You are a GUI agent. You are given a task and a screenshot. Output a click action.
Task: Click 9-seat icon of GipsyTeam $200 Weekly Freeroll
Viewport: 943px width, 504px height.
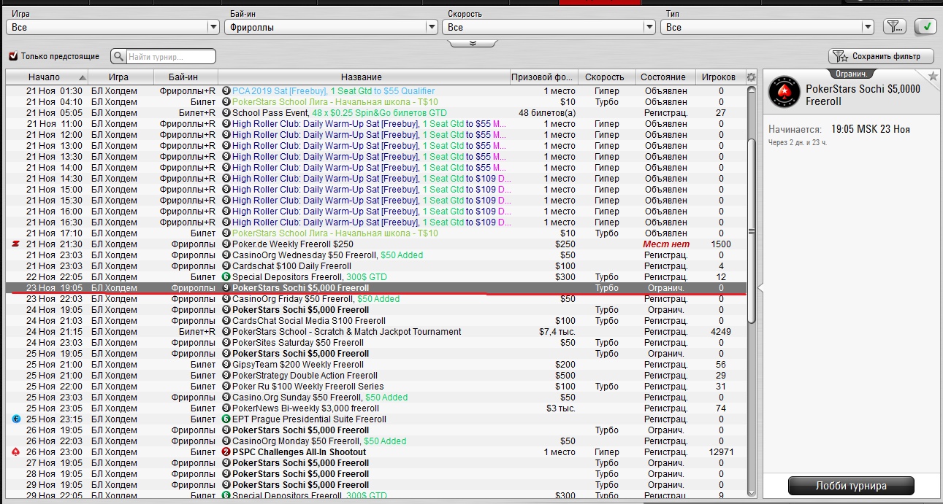(226, 365)
